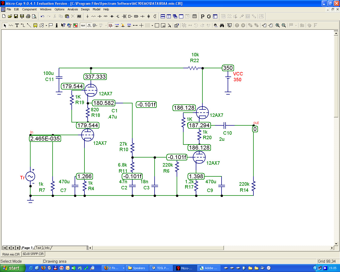This screenshot has width=340, height=272.
Task: Select the Ground component icon
Action: [x=87, y=16]
